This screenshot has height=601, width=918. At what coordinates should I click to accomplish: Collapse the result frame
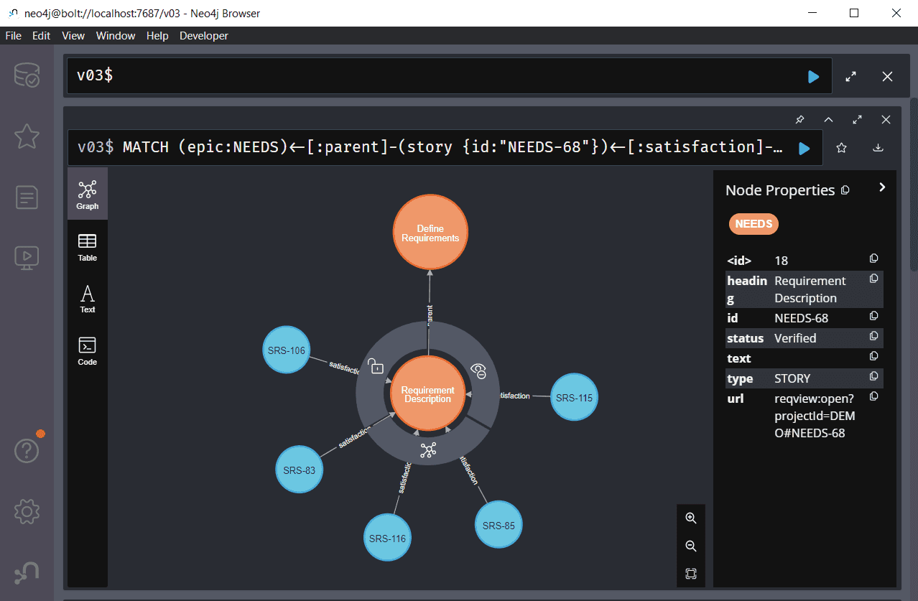[x=828, y=119]
